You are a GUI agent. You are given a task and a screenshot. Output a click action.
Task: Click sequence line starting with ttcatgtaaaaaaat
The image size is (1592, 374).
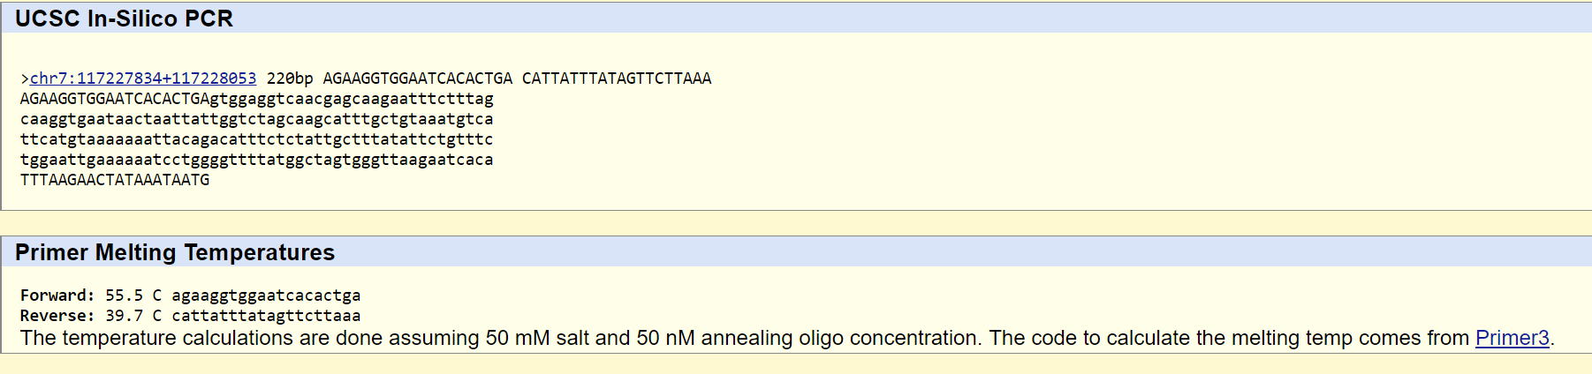pos(256,139)
